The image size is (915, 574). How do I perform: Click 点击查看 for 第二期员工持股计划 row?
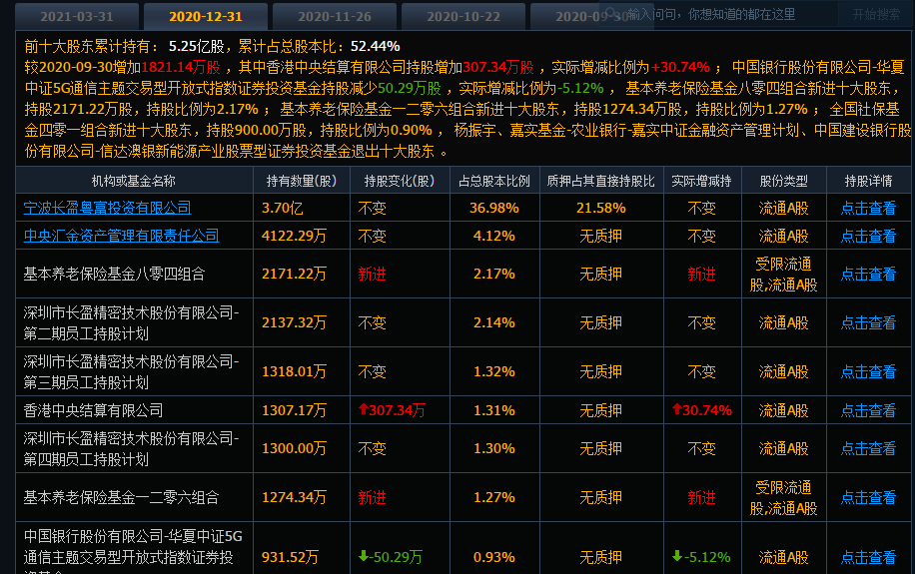(x=868, y=322)
